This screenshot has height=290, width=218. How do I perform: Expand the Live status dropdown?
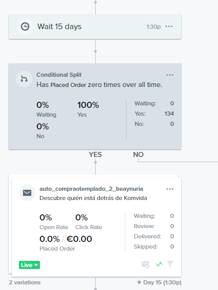point(29,265)
